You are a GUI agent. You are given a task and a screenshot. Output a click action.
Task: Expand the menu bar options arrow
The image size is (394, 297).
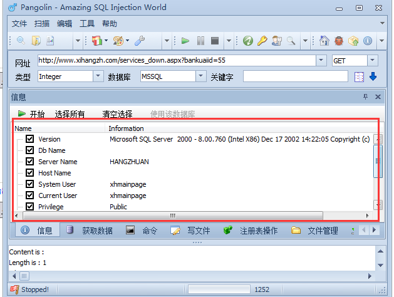point(382,23)
